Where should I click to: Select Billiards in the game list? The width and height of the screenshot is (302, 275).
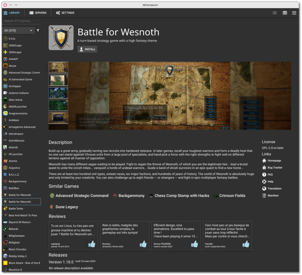pos(21,229)
